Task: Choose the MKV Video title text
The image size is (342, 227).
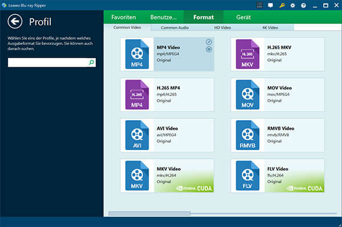Action: tap(169, 169)
